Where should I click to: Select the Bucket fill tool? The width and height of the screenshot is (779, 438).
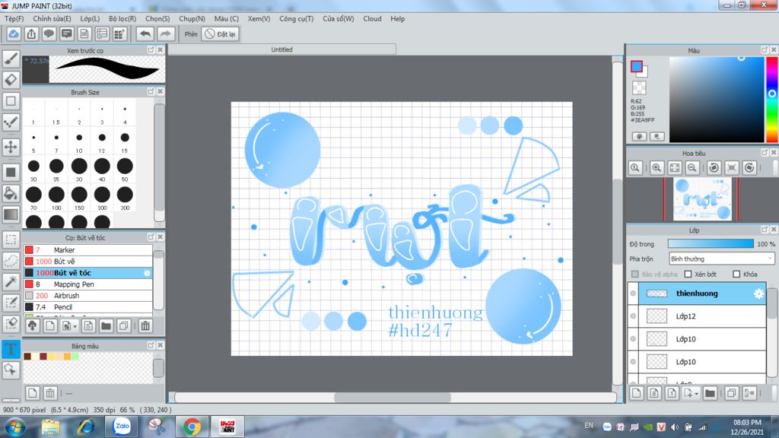click(11, 193)
